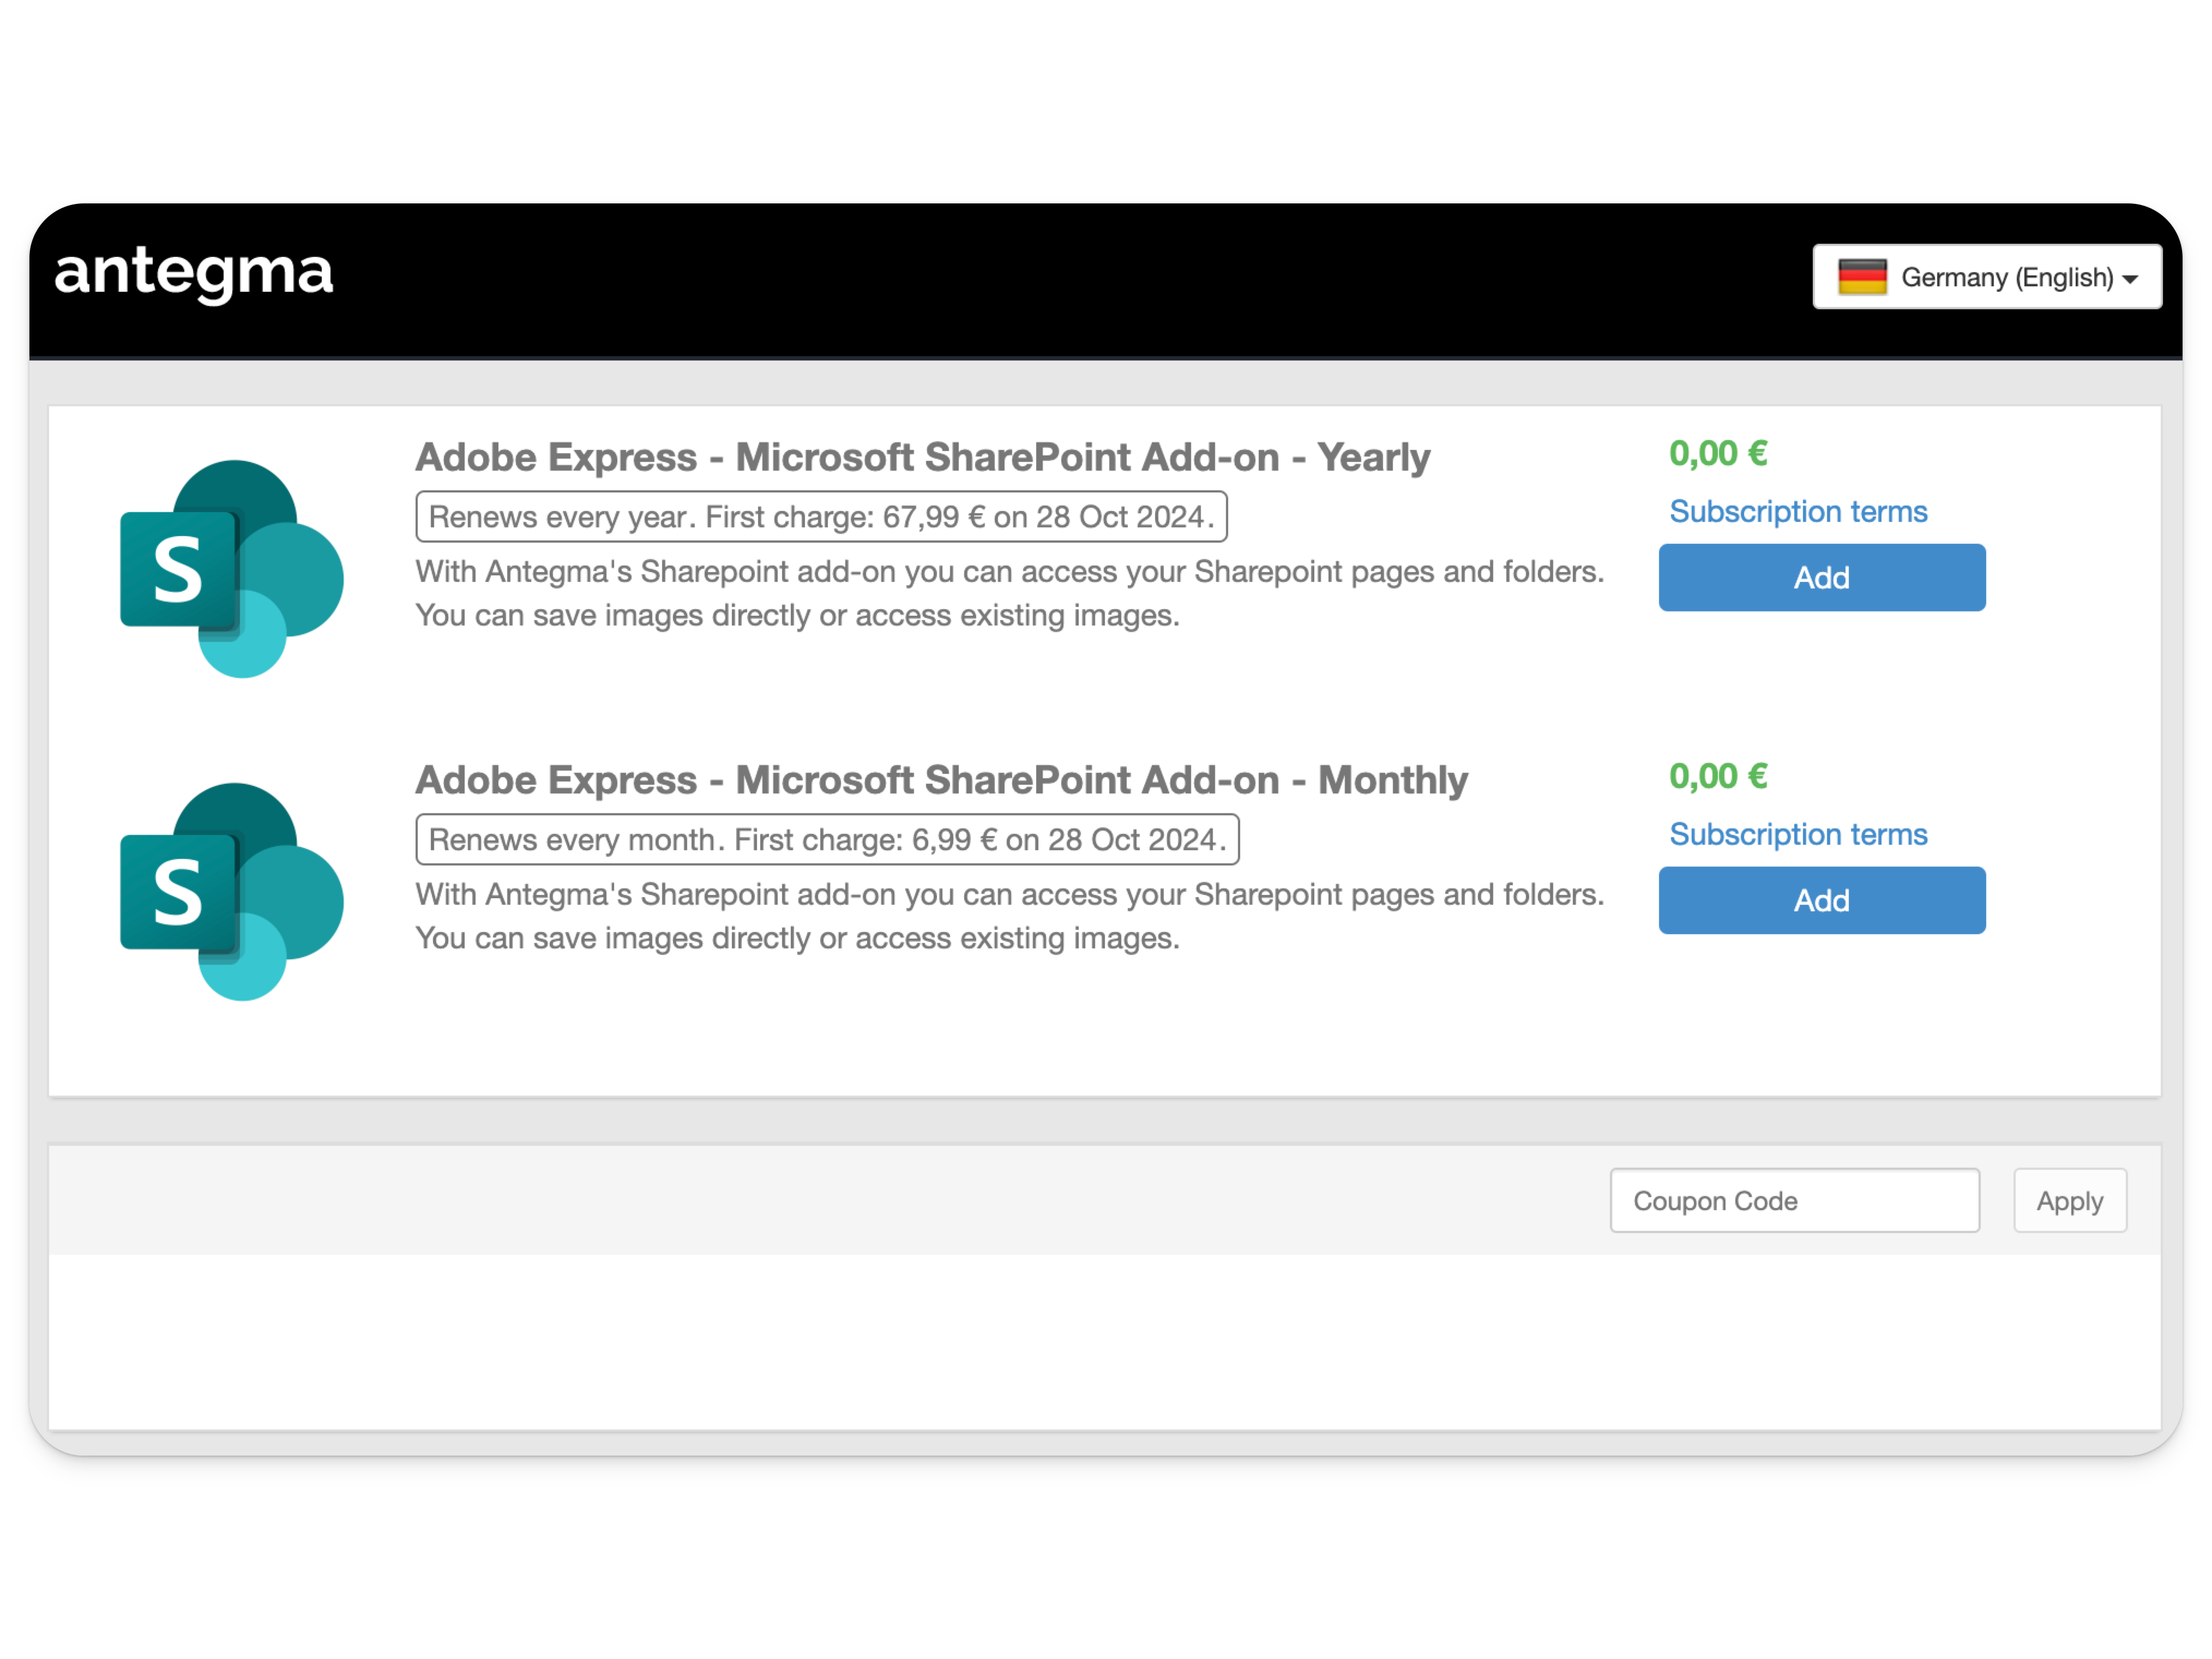The width and height of the screenshot is (2212, 1659).
Task: Select the Monthly add-on product title
Action: [x=941, y=780]
